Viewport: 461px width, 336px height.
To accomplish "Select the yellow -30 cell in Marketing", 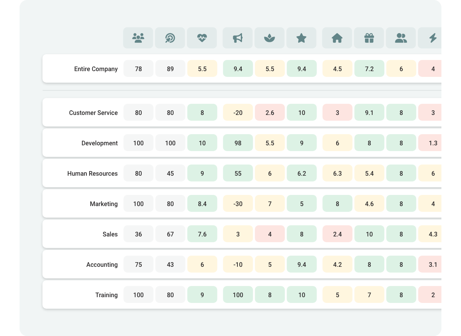I will click(x=238, y=204).
